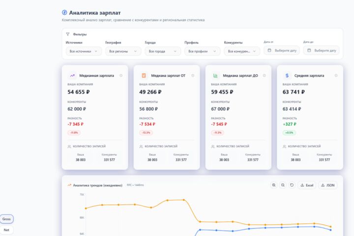Pick a start date in Дата от field
Screen dimensions: 354x236
(282, 50)
